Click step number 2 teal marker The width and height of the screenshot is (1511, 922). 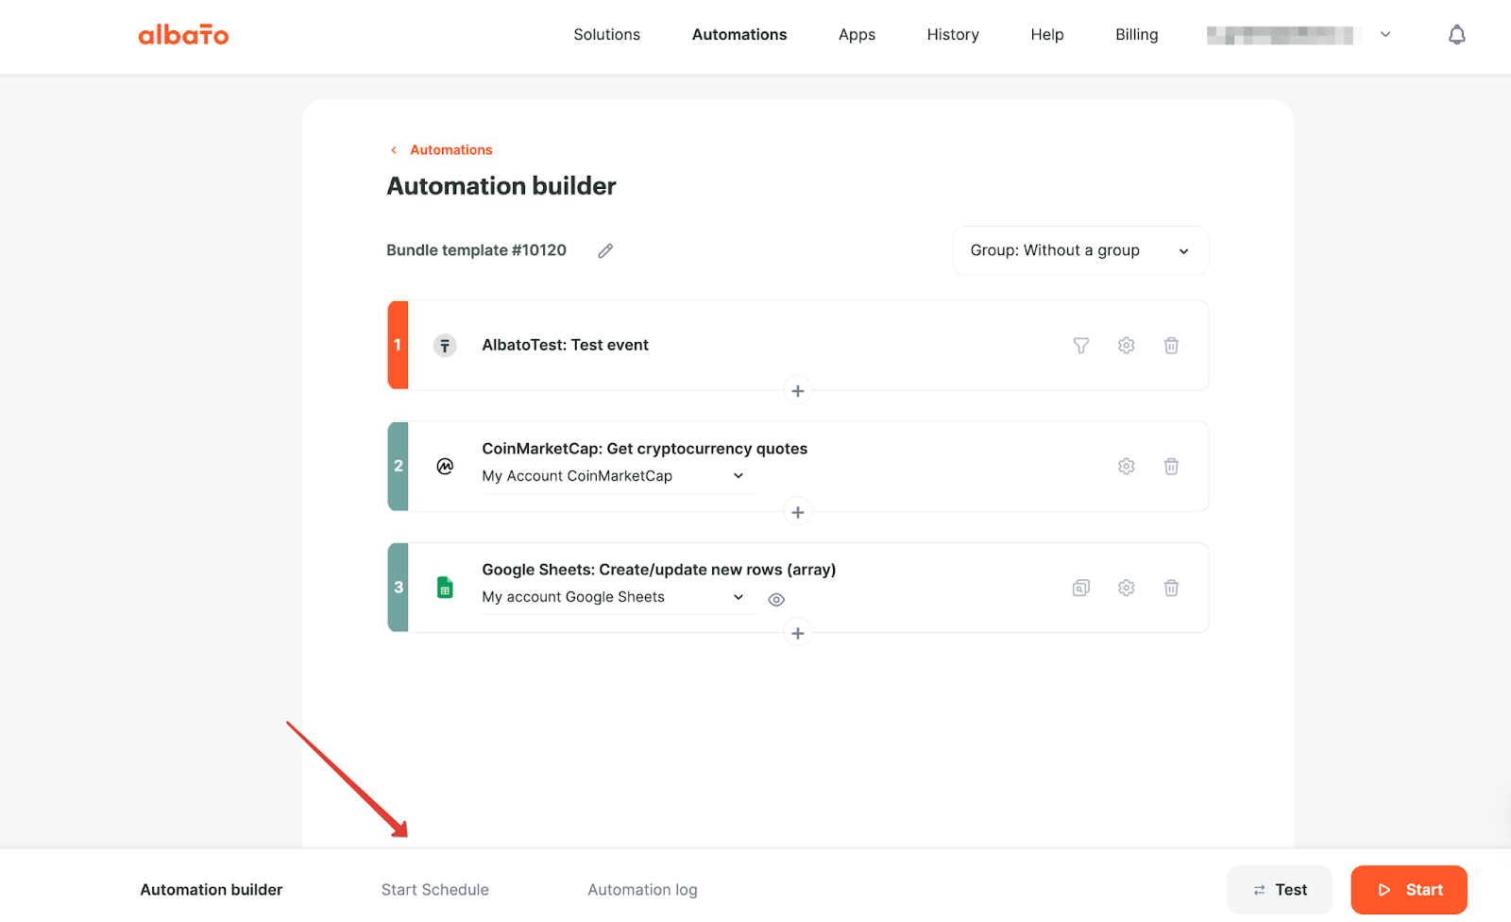398,467
